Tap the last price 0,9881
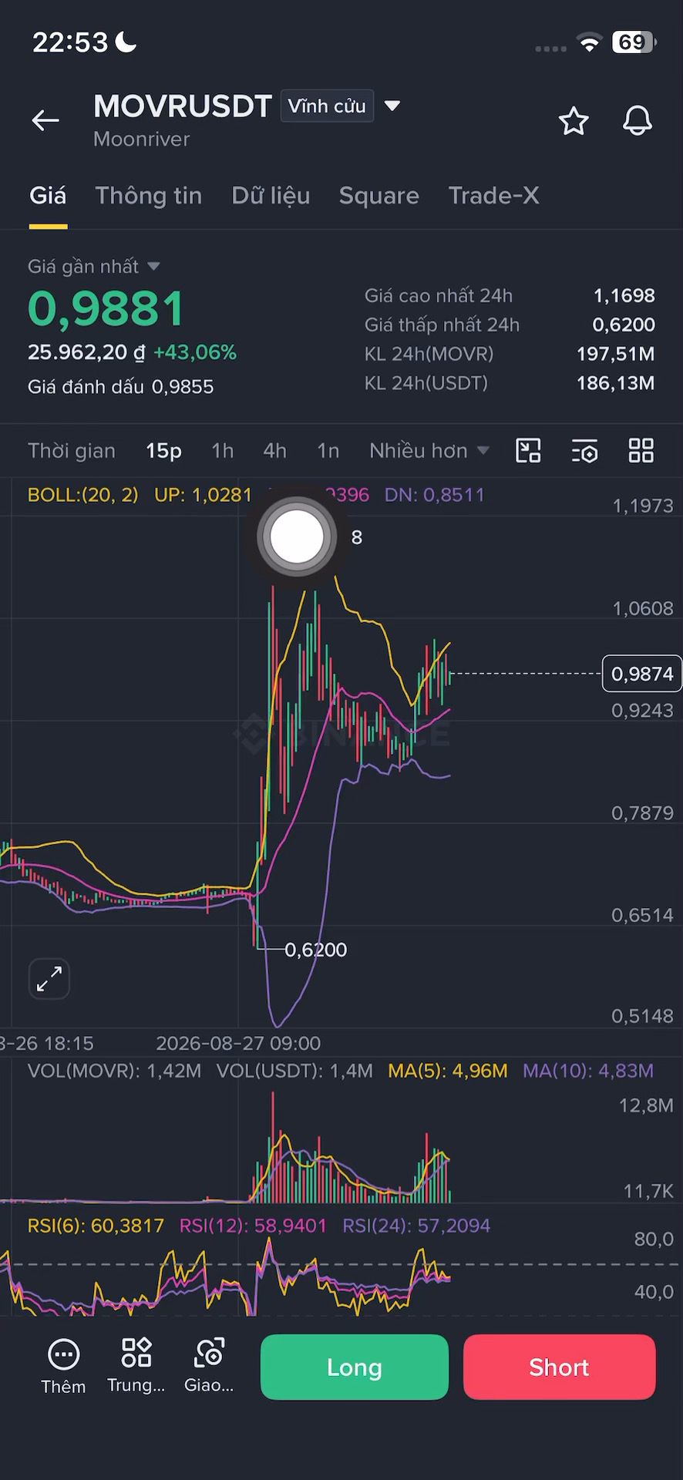This screenshot has width=683, height=1480. point(106,308)
